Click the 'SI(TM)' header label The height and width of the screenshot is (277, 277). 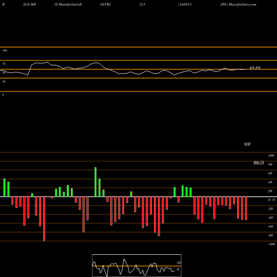point(105,4)
